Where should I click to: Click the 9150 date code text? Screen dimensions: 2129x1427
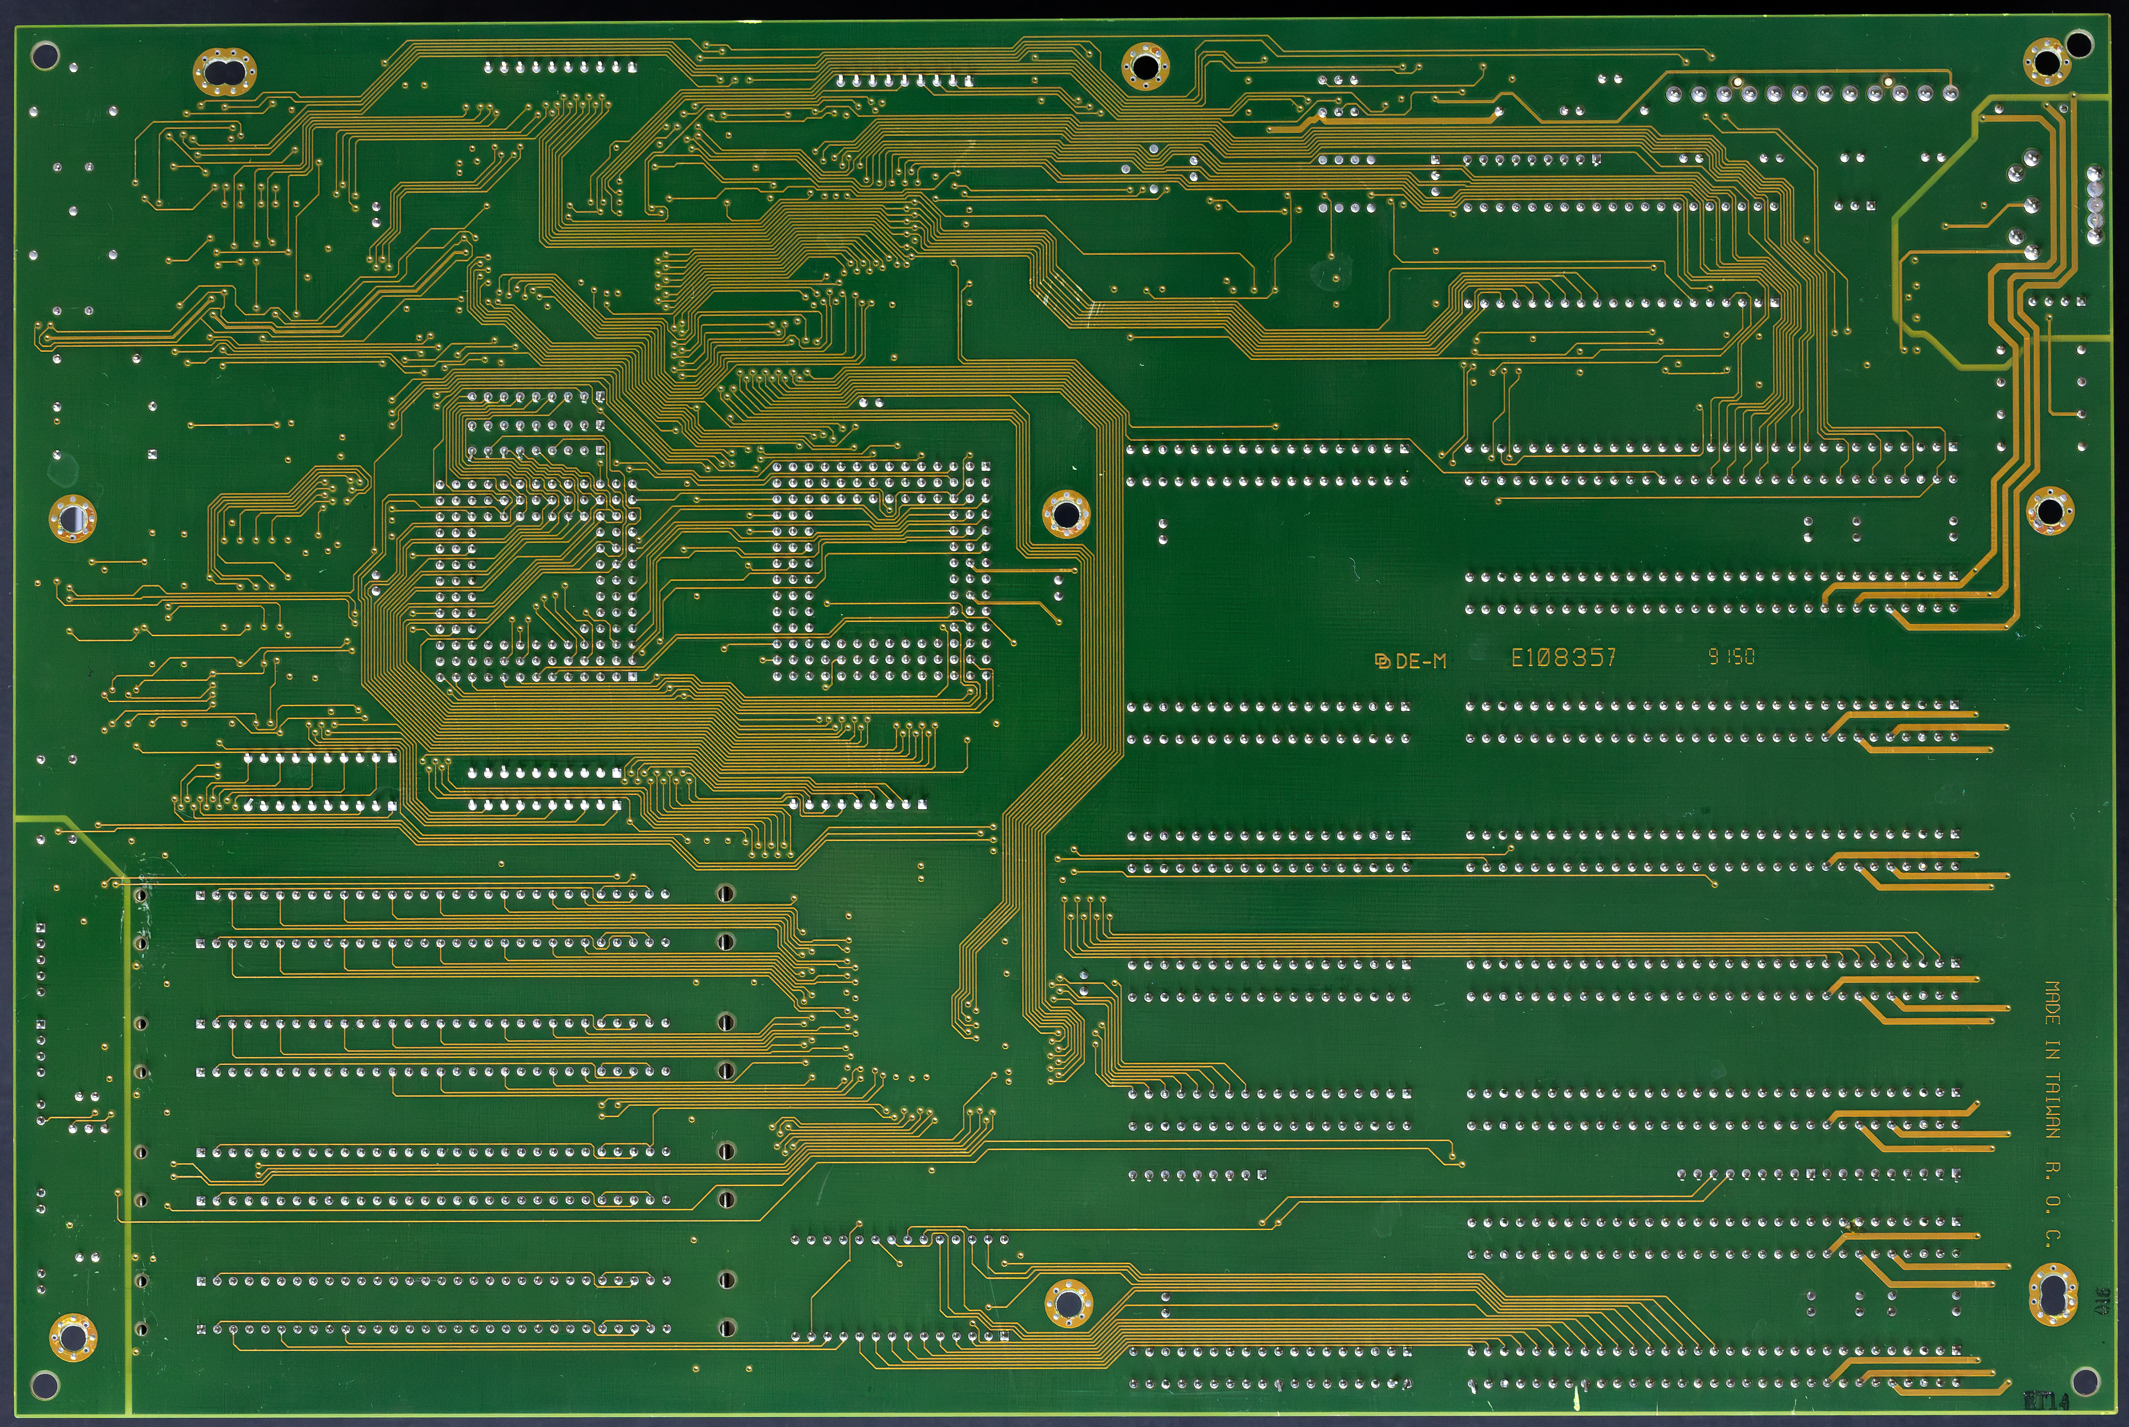1731,656
